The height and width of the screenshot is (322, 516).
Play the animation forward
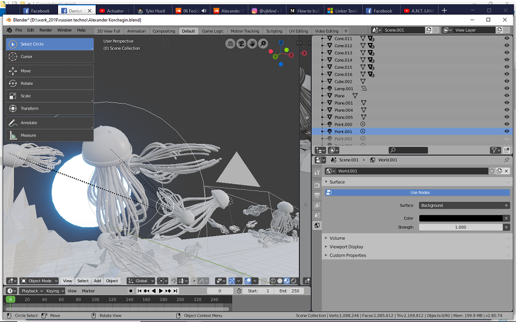[161, 291]
